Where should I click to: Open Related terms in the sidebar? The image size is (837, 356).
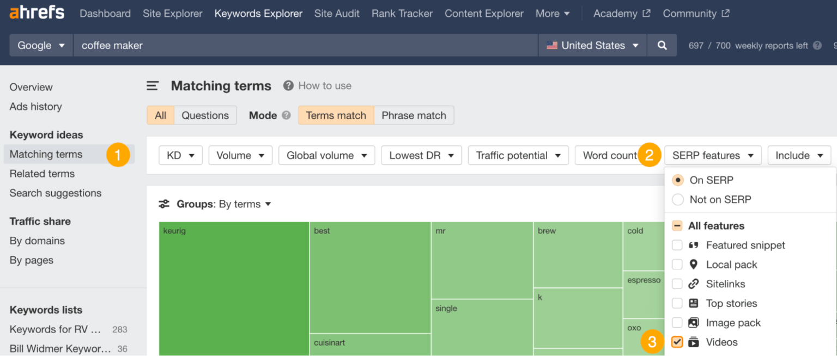click(42, 174)
